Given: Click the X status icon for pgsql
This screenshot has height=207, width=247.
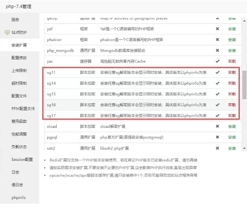Looking at the screenshot, I should (x=217, y=137).
